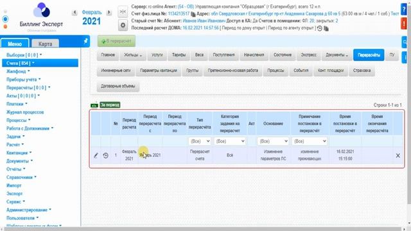Select the orange circle near logo

pyautogui.click(x=5, y=26)
